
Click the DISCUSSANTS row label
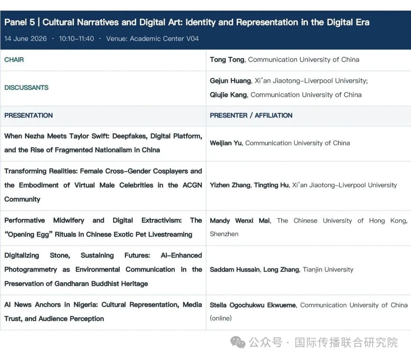[26, 88]
